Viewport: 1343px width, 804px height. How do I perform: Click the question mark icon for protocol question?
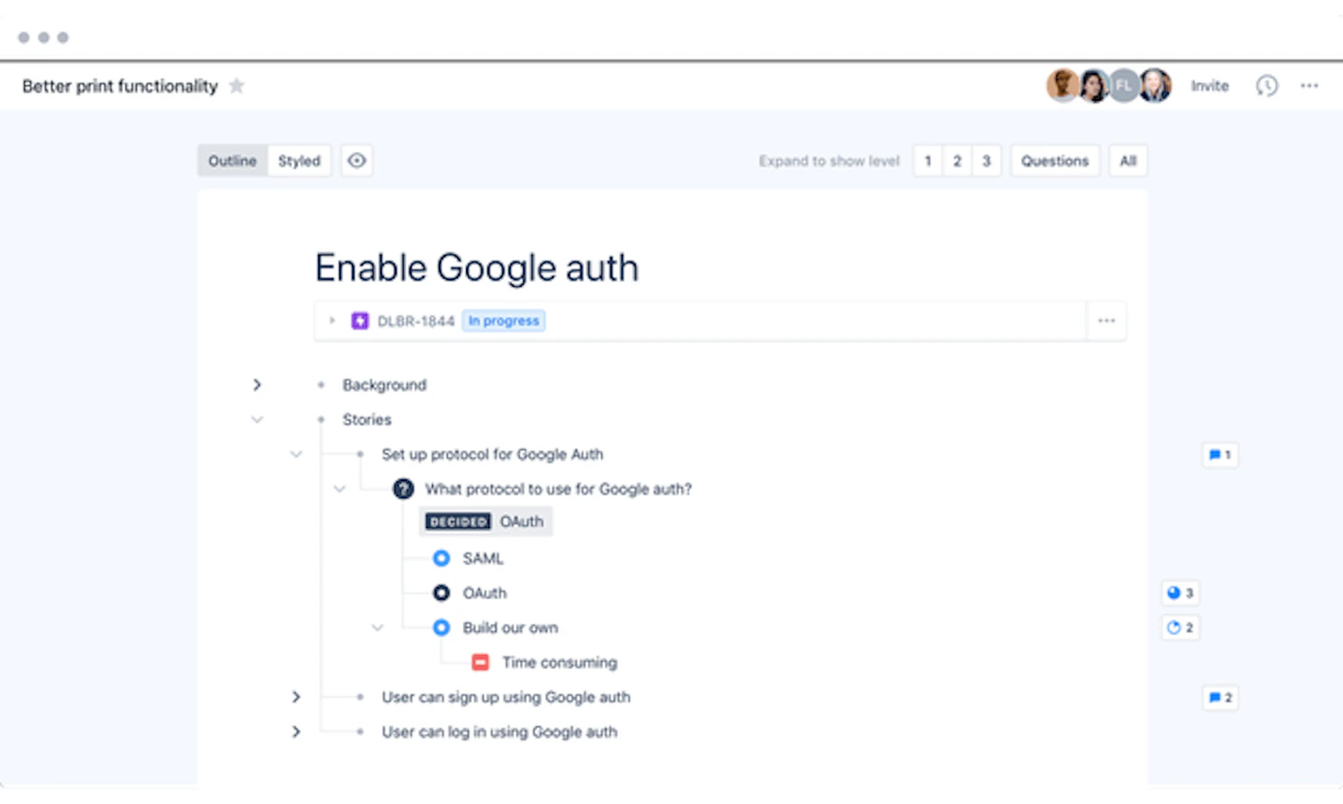pos(404,489)
